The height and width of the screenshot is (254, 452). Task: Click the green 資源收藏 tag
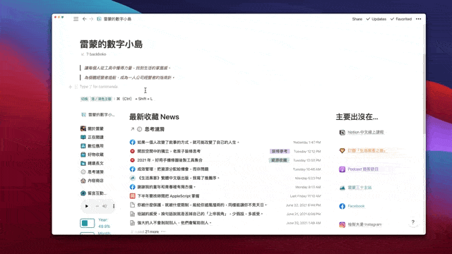pos(279,160)
